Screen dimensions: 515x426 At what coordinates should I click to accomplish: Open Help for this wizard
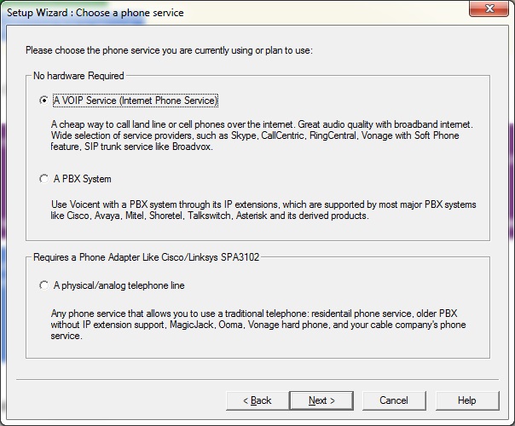pos(466,400)
